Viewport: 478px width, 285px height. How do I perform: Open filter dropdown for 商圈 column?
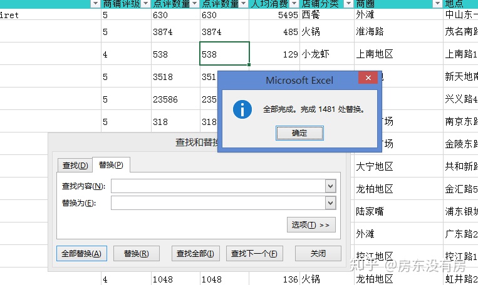pos(437,4)
